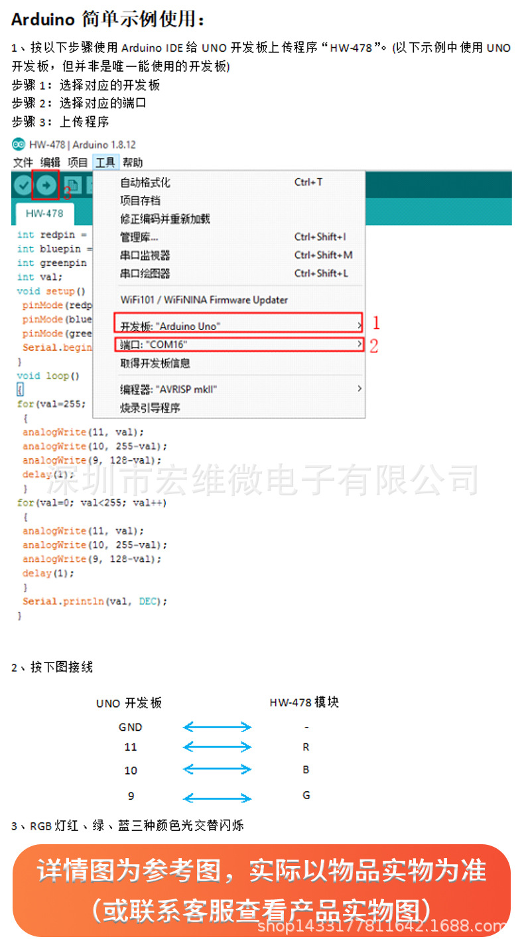Screen dimensions: 524x947
Task: Click the 工具 menu in the menu bar
Action: click(x=105, y=162)
